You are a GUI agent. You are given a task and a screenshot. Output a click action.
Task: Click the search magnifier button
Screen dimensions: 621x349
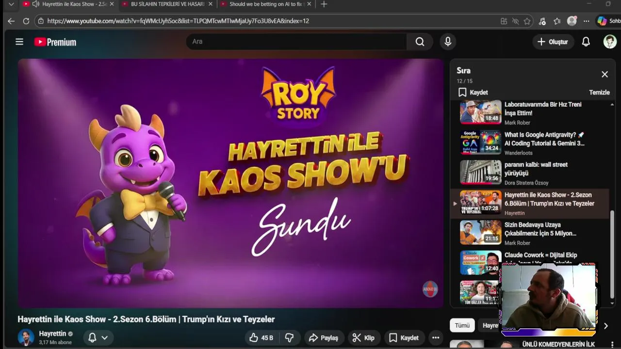[420, 42]
